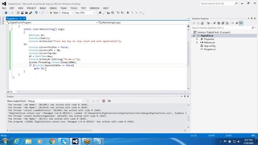Image resolution: width=258 pixels, height=145 pixels.
Task: Open the Main(string[] args) member dropdown
Action: tap(189, 23)
